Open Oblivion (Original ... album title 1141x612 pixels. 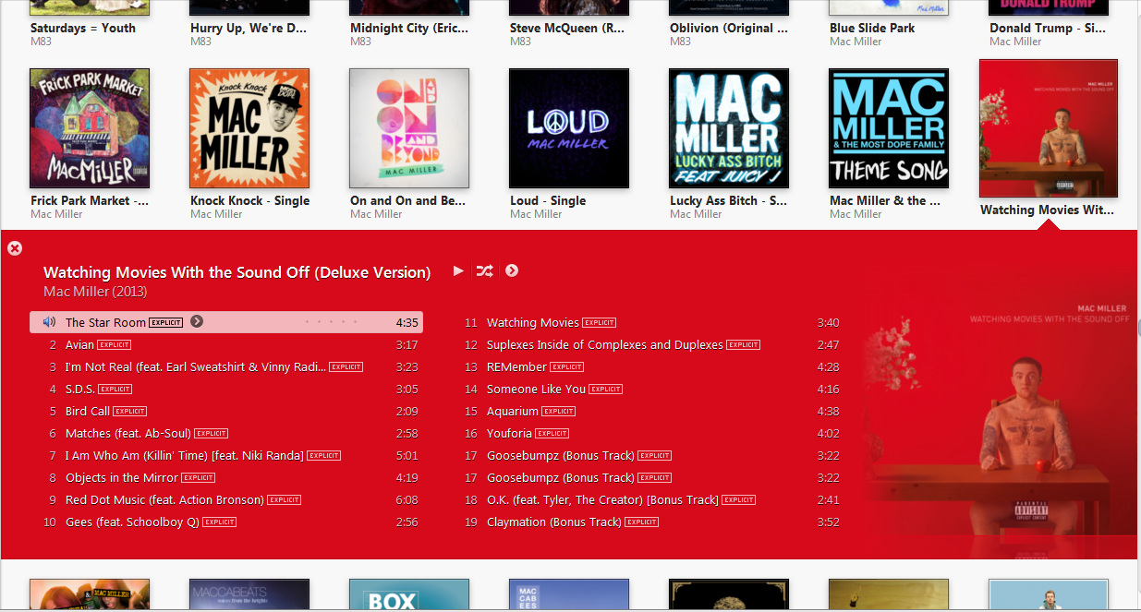[729, 28]
